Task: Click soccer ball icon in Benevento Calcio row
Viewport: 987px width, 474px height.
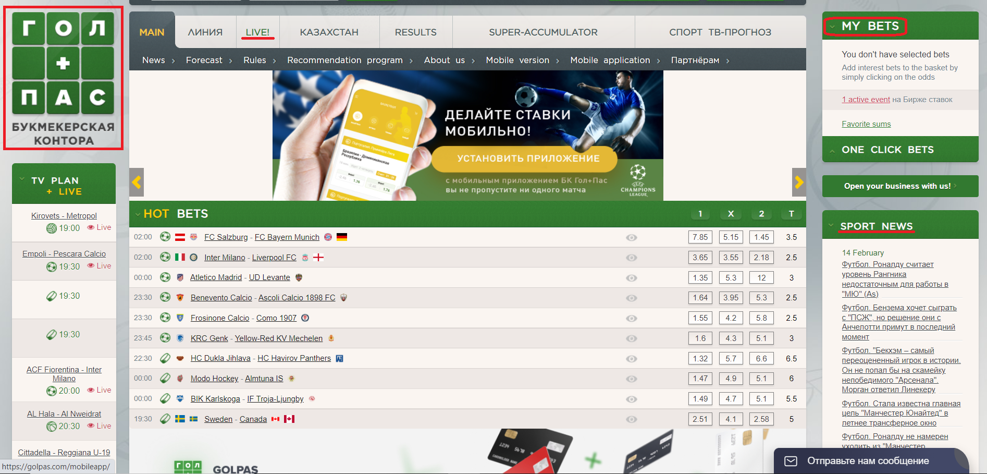Action: (165, 297)
